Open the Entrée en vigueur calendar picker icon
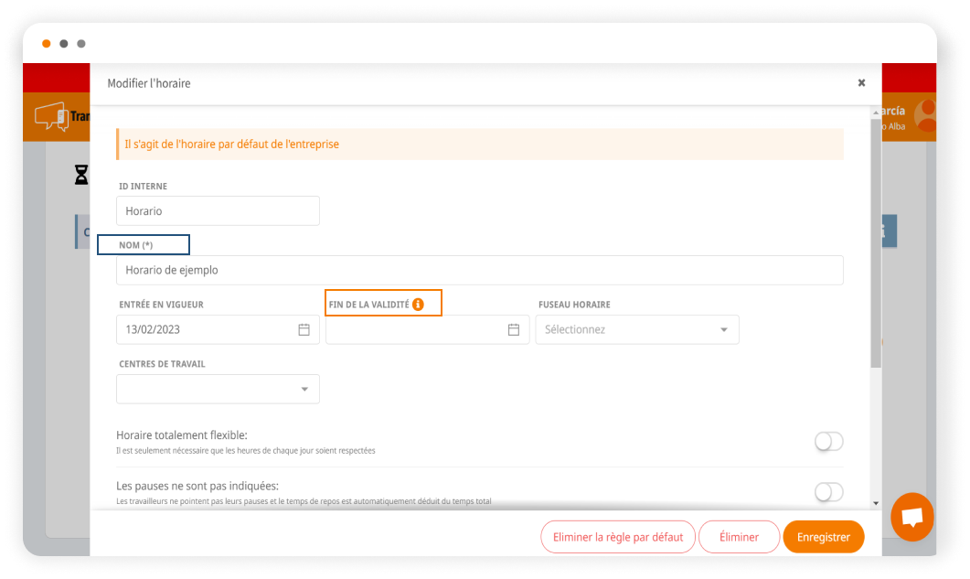 [304, 329]
